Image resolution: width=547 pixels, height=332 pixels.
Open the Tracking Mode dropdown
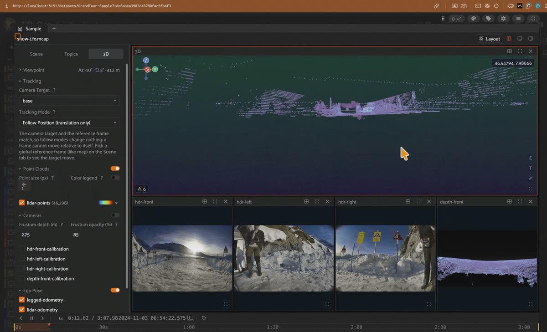click(x=70, y=123)
